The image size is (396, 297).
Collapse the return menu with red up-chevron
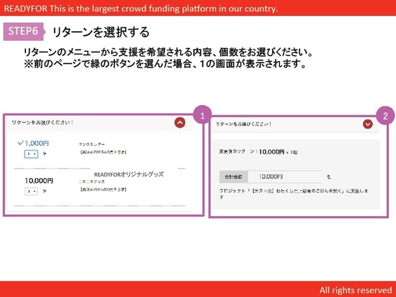[x=180, y=122]
